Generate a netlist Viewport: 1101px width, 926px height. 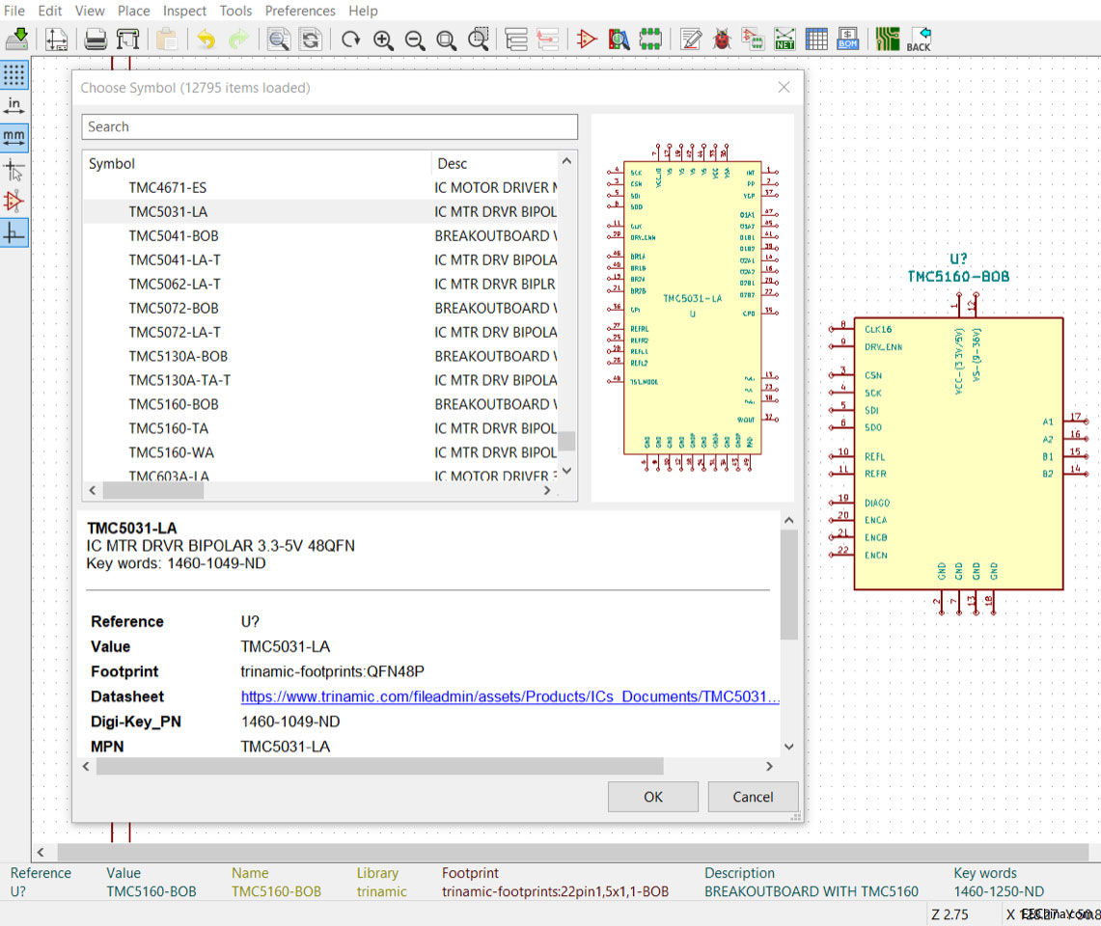coord(784,39)
